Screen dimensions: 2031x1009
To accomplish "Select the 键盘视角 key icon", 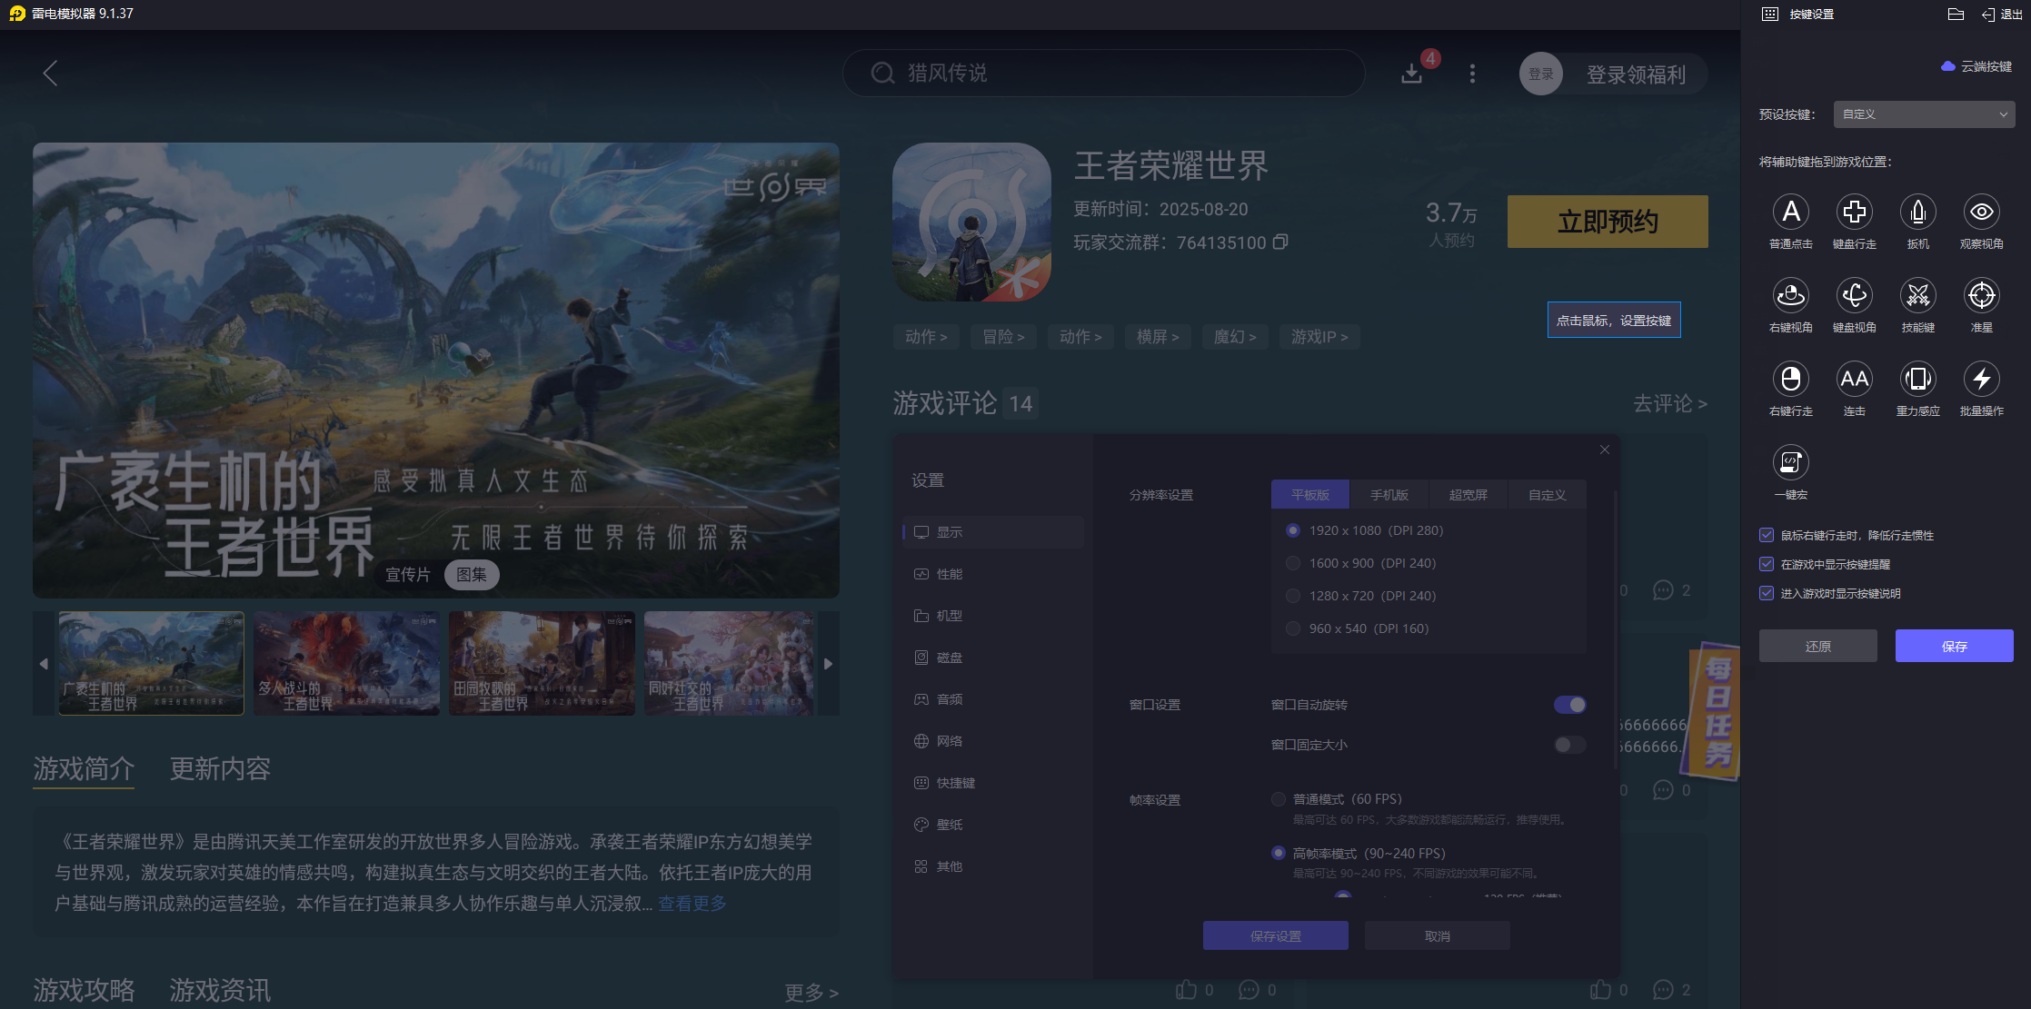I will pos(1854,295).
